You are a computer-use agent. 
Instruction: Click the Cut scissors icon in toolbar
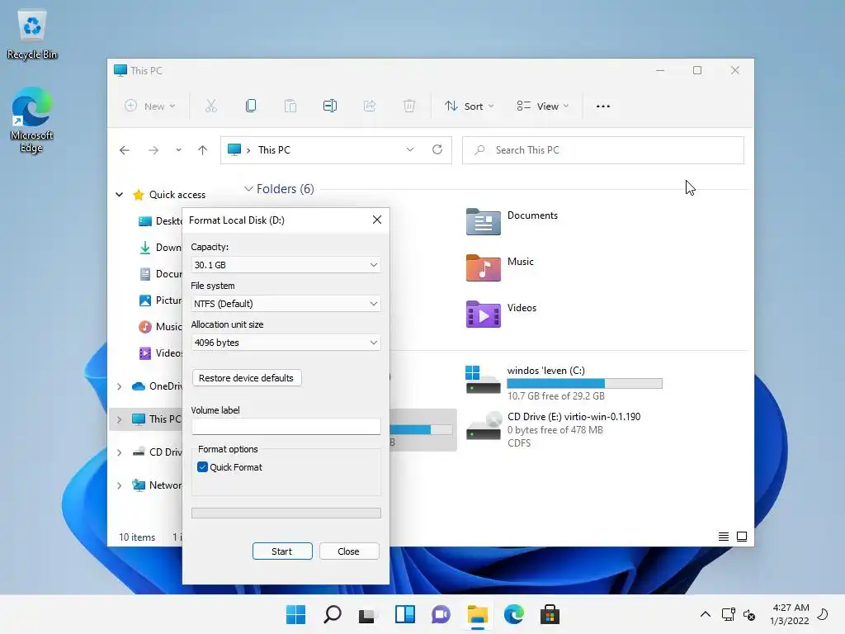pos(210,106)
